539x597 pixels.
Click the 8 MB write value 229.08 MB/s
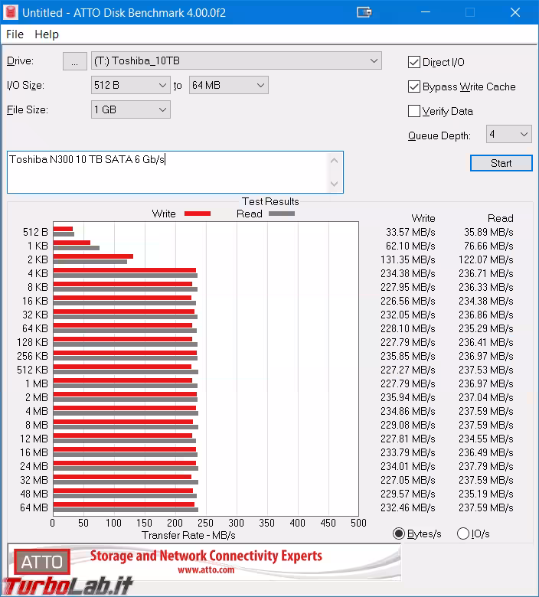tap(407, 425)
